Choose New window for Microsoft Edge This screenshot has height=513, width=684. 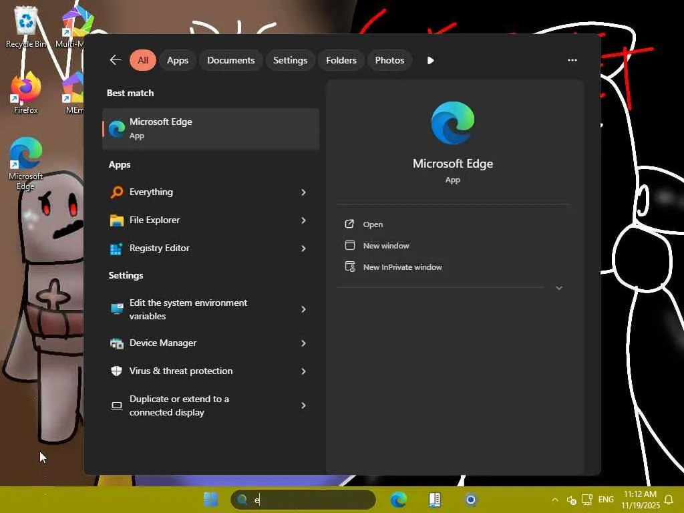386,246
